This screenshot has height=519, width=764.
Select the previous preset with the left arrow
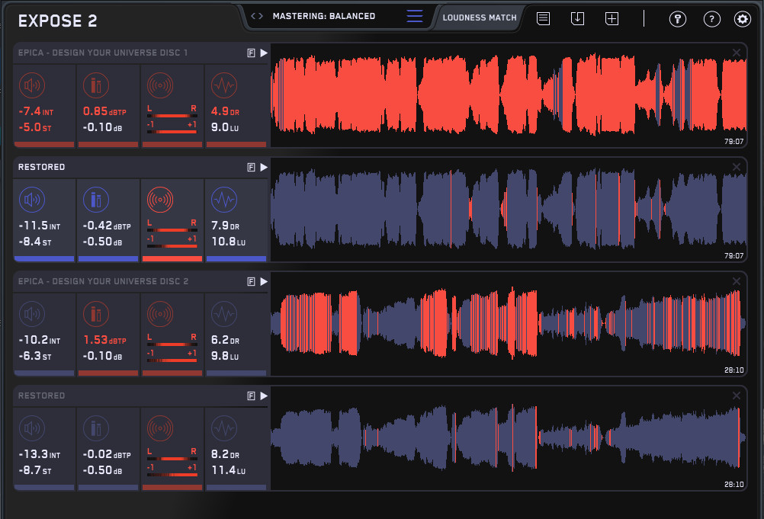point(253,16)
